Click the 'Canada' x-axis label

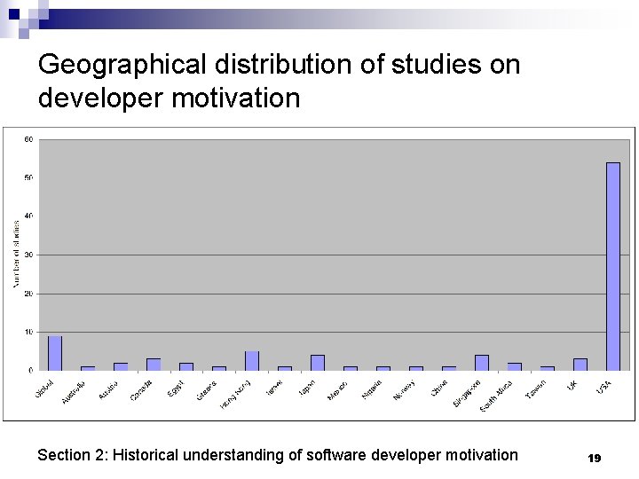pos(141,390)
